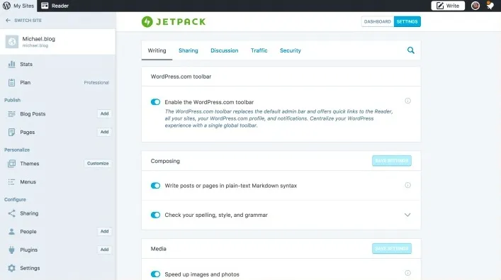
Task: Search Jetpack settings with magnifier icon
Action: [410, 50]
